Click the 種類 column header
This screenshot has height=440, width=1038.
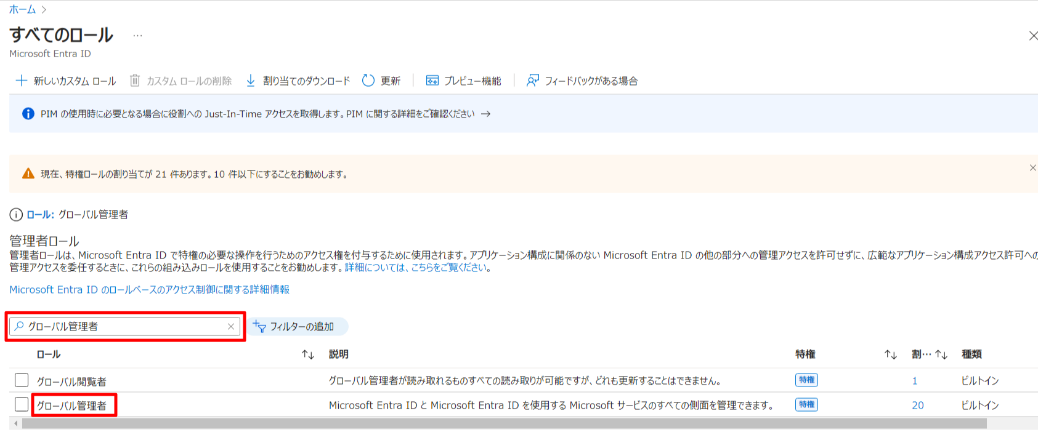tap(971, 354)
